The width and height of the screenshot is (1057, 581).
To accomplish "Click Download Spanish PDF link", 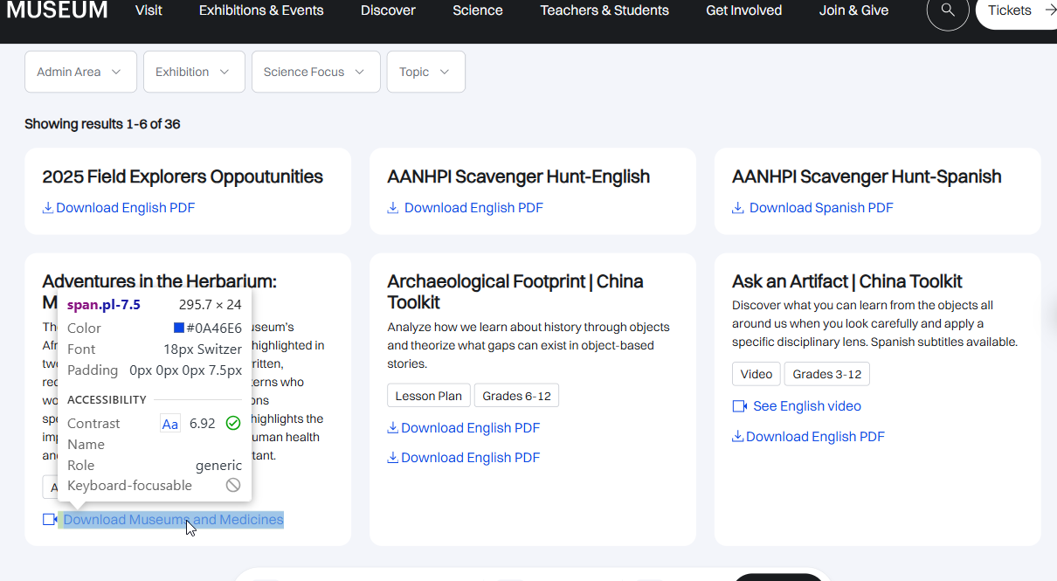I will pos(821,208).
